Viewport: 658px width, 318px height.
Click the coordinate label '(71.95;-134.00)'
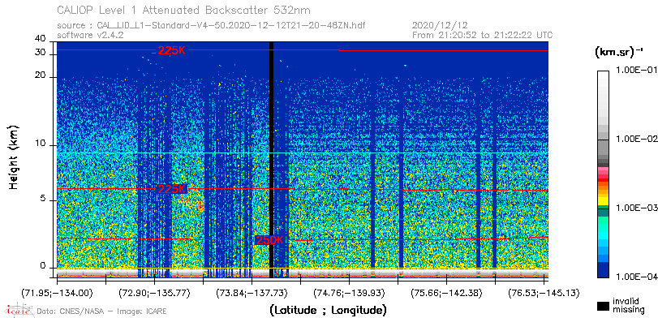pos(58,293)
